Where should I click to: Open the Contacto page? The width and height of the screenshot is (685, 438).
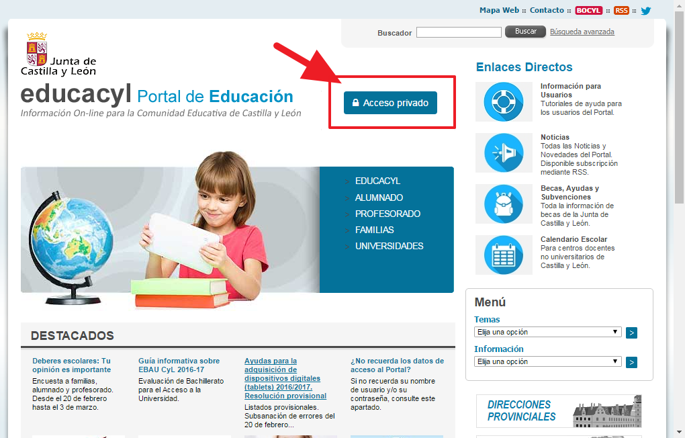(x=546, y=10)
